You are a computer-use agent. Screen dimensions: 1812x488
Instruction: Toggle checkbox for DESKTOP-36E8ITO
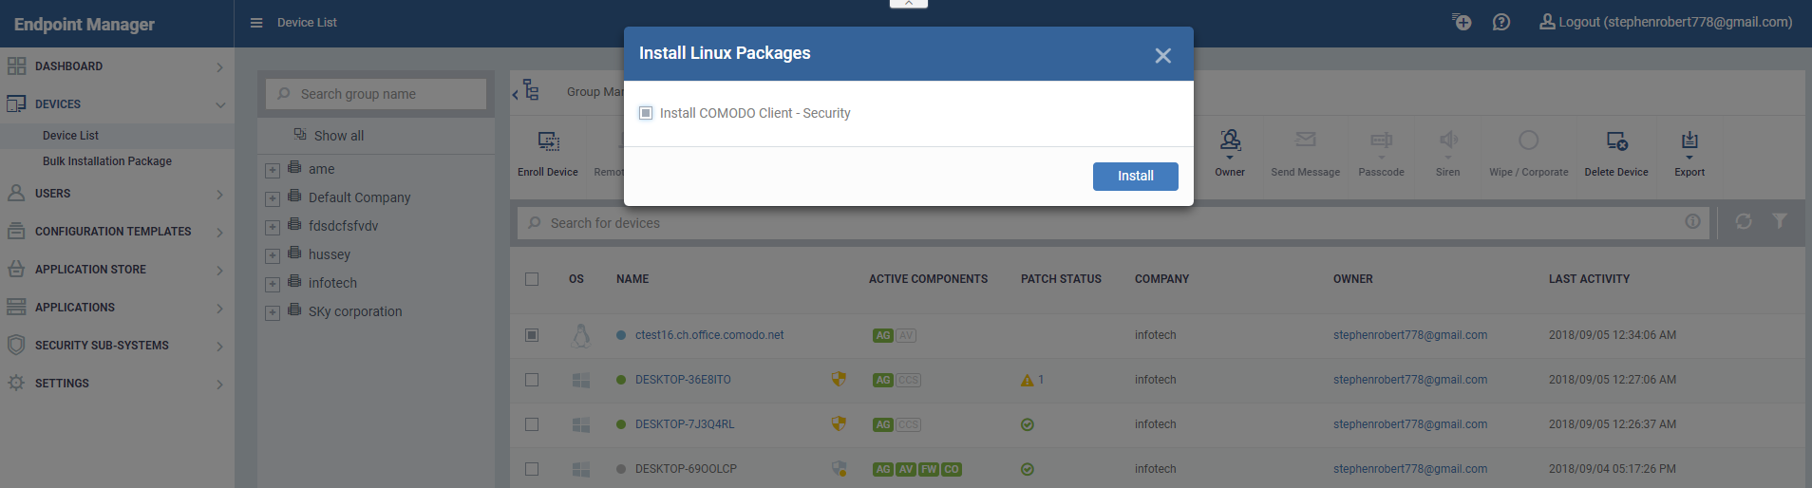point(532,380)
